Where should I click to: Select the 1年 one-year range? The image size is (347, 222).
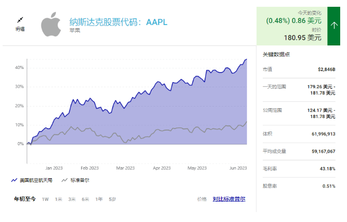click(x=99, y=199)
